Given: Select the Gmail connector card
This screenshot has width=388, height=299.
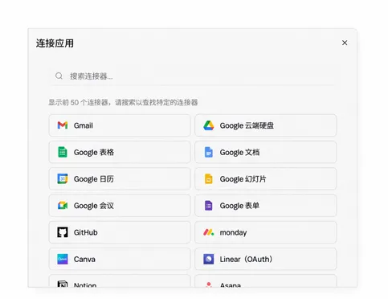Looking at the screenshot, I should click(120, 125).
